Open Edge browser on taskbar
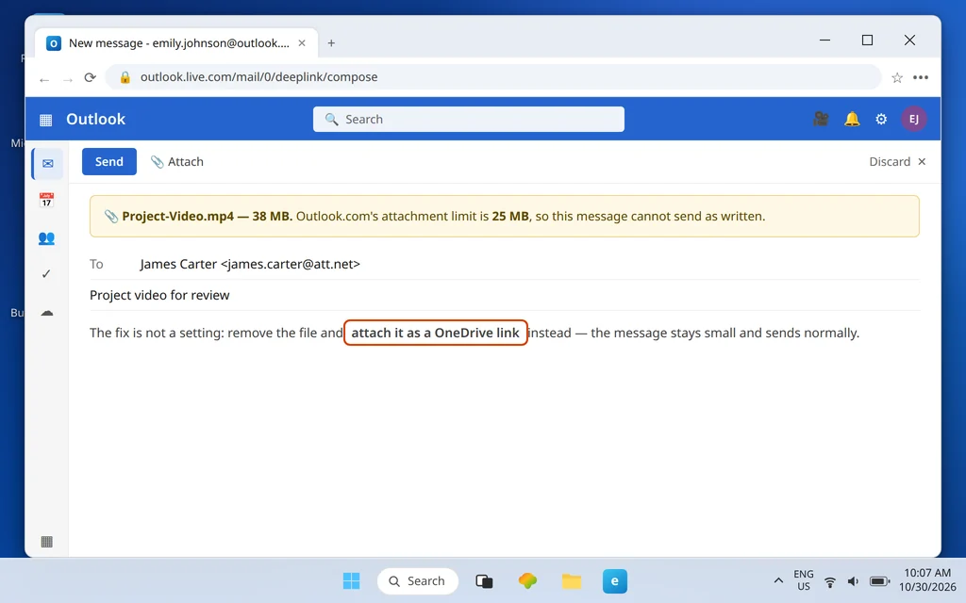 tap(615, 580)
